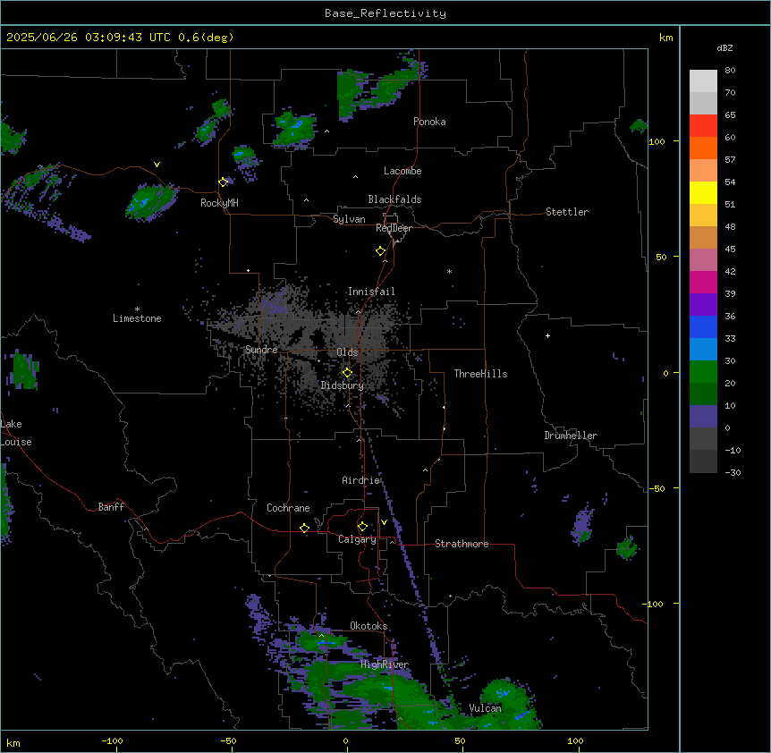Click the white asterisk marker above Limestone

click(137, 309)
